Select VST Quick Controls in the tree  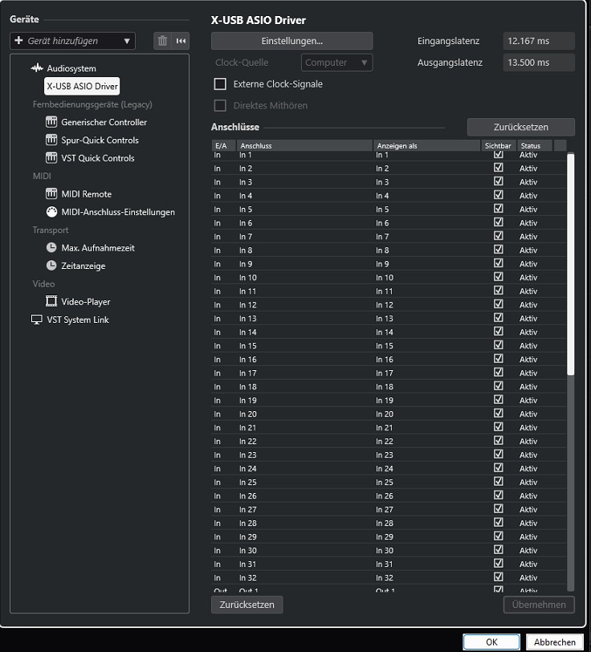click(98, 158)
